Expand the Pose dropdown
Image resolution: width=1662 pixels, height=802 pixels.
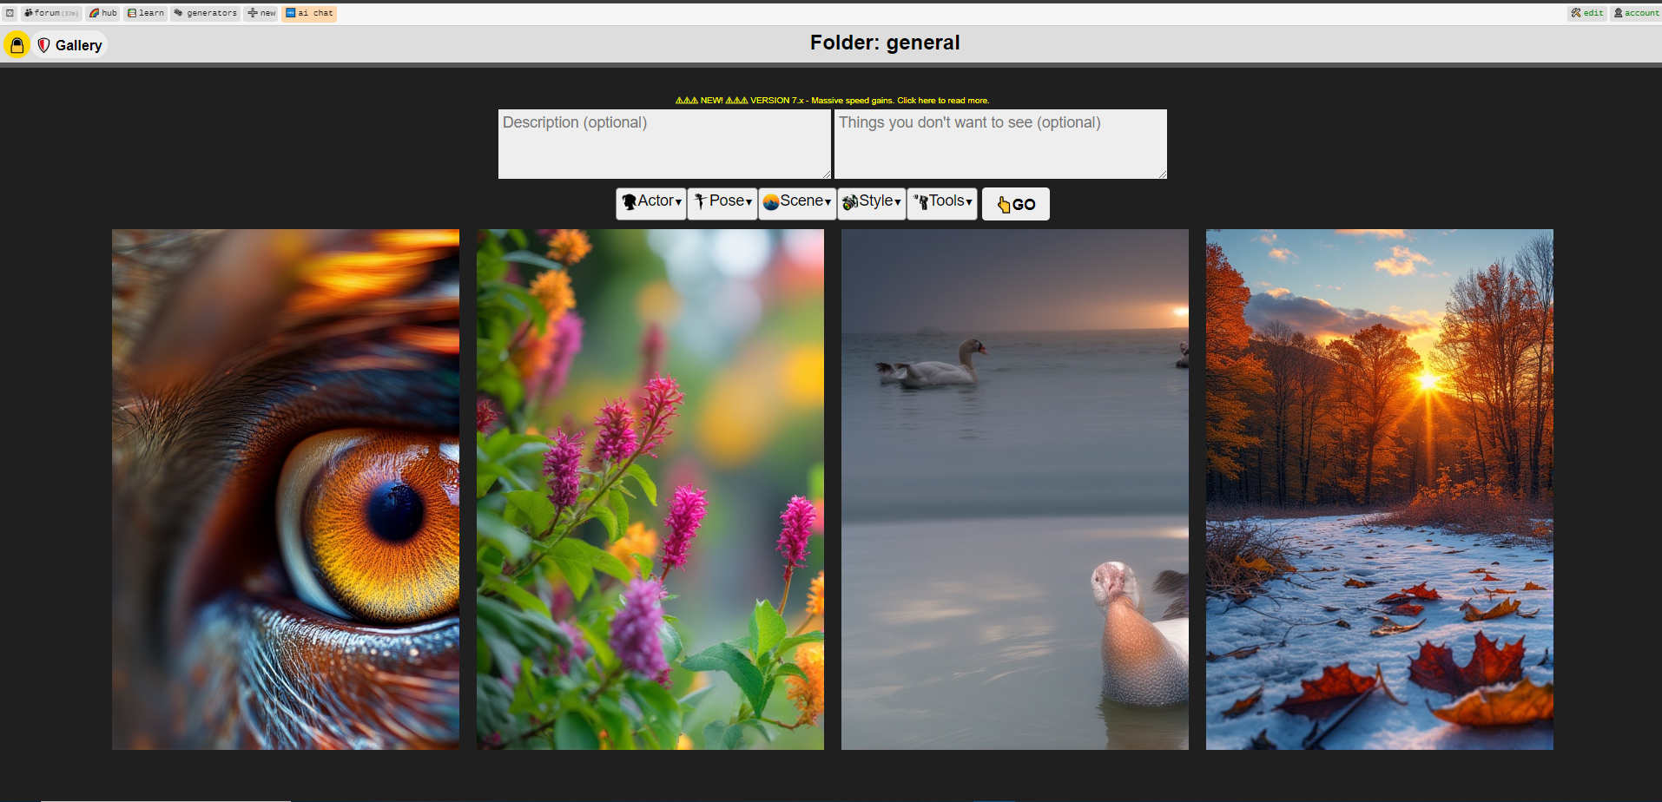coord(722,202)
